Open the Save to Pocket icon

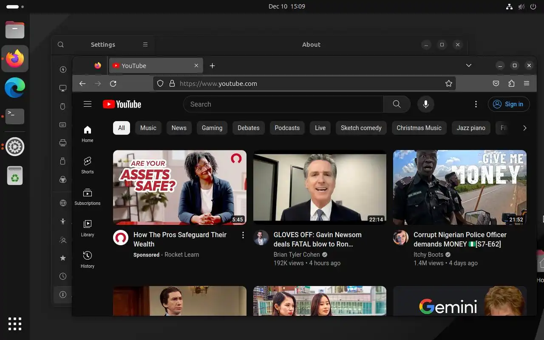pyautogui.click(x=496, y=84)
